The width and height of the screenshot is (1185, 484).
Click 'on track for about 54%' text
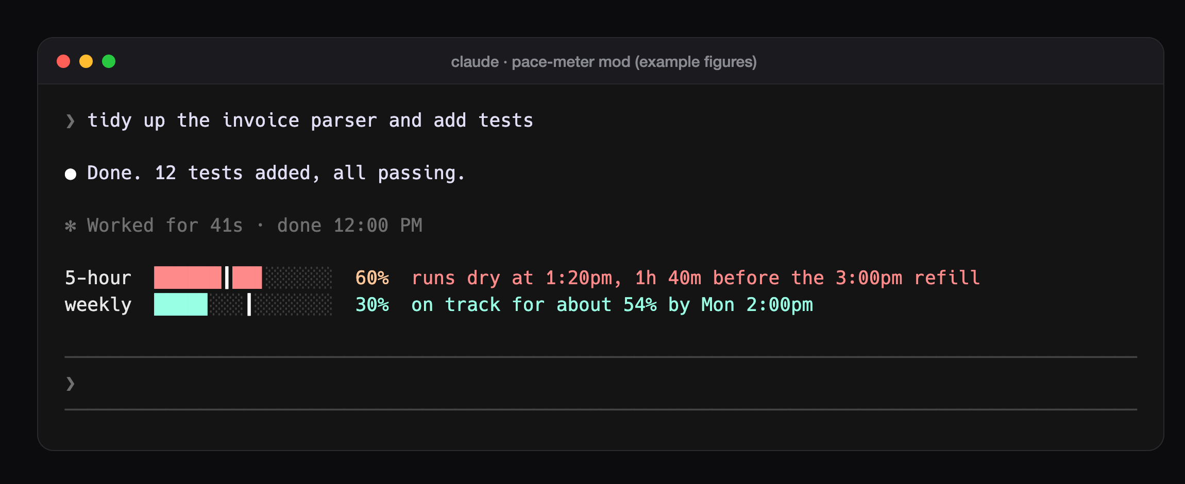point(534,305)
